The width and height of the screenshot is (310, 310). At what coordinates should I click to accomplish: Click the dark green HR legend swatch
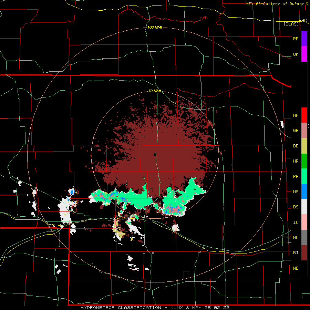(x=304, y=161)
